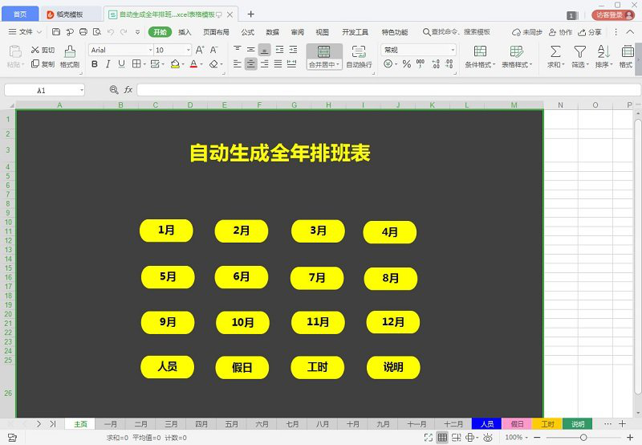The height and width of the screenshot is (445, 642).
Task: Click the increase indent icon
Action: click(x=293, y=50)
